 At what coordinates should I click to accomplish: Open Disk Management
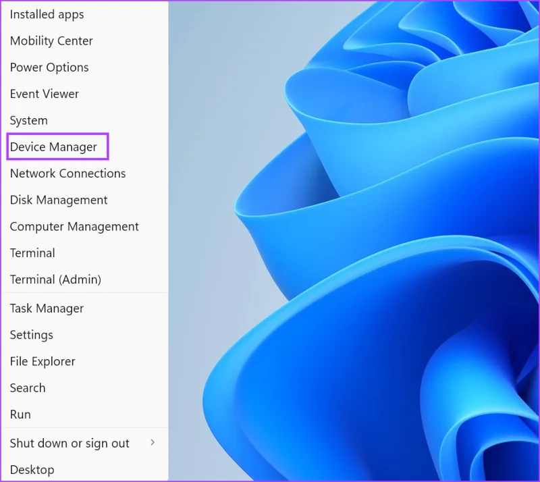[x=59, y=200]
